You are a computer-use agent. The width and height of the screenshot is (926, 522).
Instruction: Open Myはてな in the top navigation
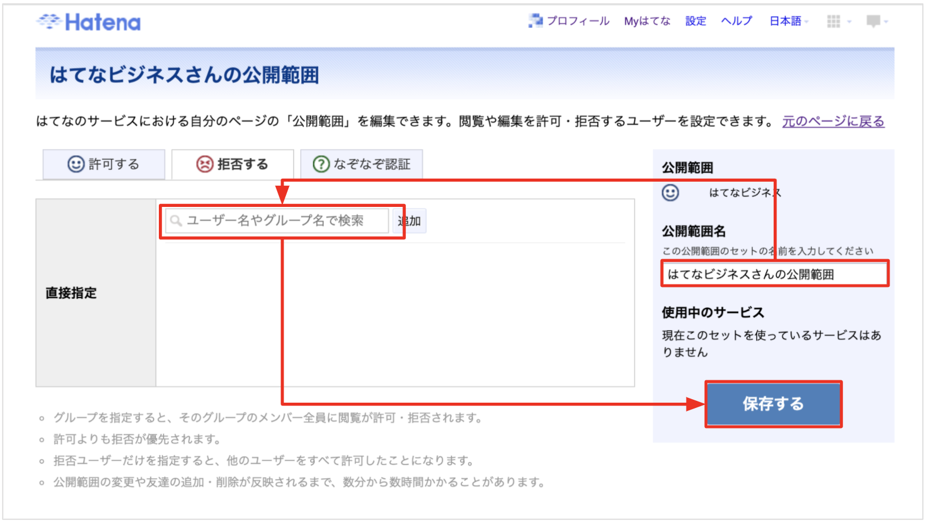[647, 21]
